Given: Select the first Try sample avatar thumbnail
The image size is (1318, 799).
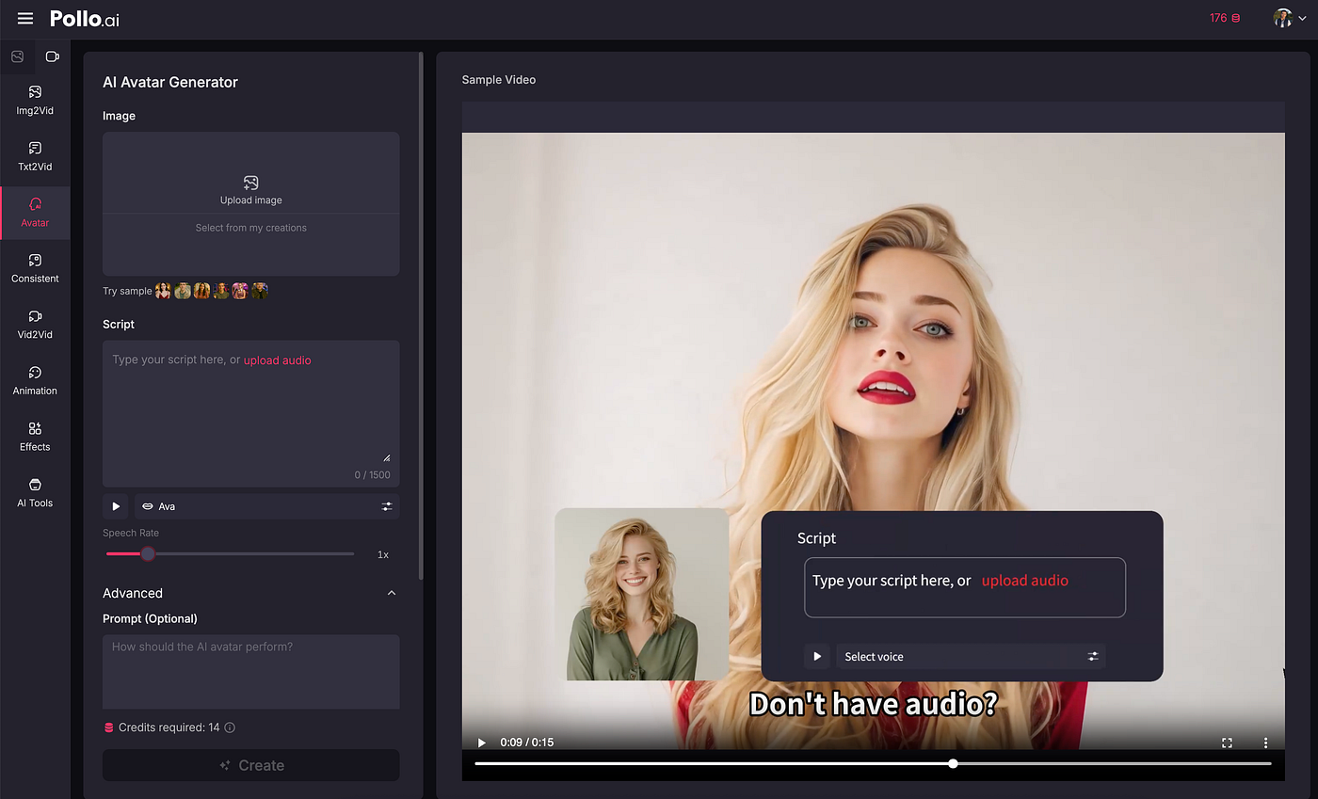Looking at the screenshot, I should (x=162, y=291).
